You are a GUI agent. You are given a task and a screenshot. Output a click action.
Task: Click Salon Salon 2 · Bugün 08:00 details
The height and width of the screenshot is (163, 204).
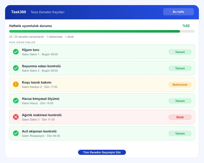(x=40, y=71)
